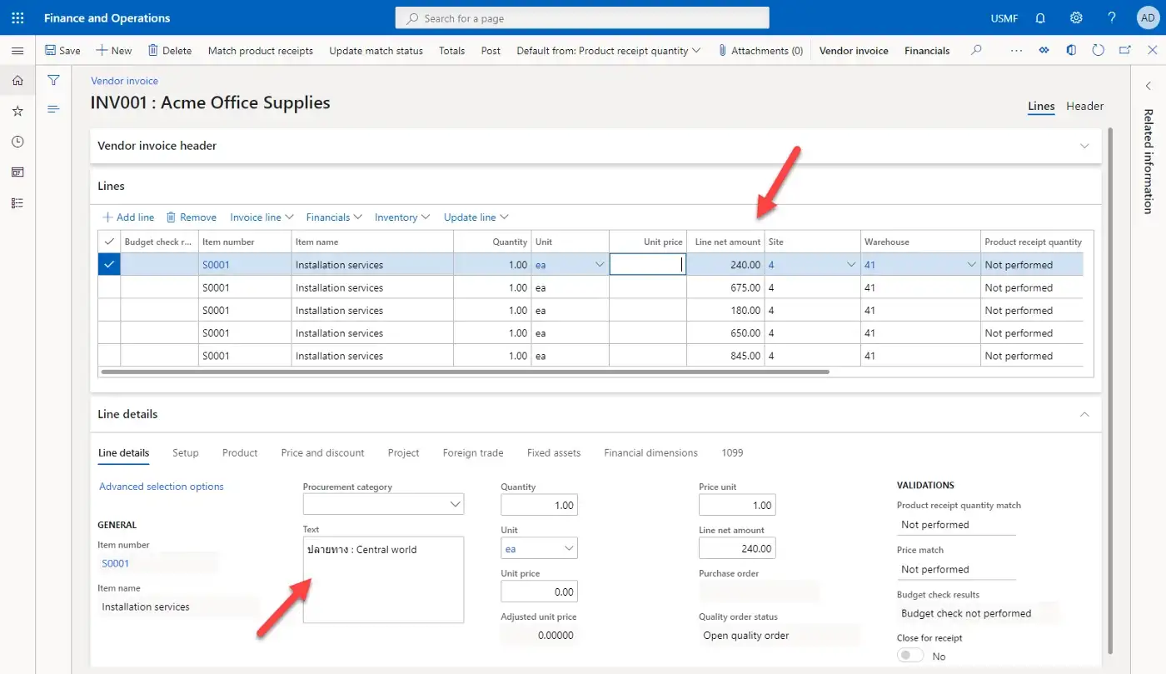Open Vendor invoice action bar tab
This screenshot has height=674, width=1166.
[x=854, y=51]
